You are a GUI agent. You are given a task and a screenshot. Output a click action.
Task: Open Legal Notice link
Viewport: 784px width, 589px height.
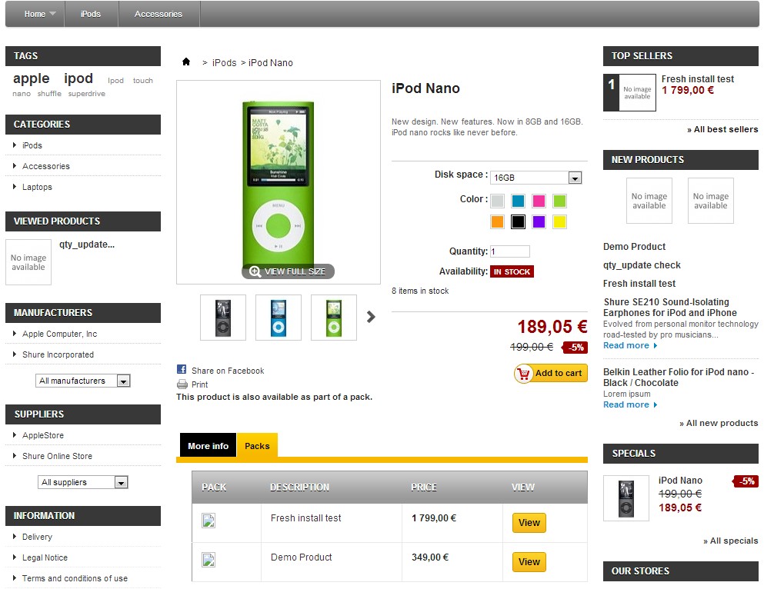tap(45, 557)
